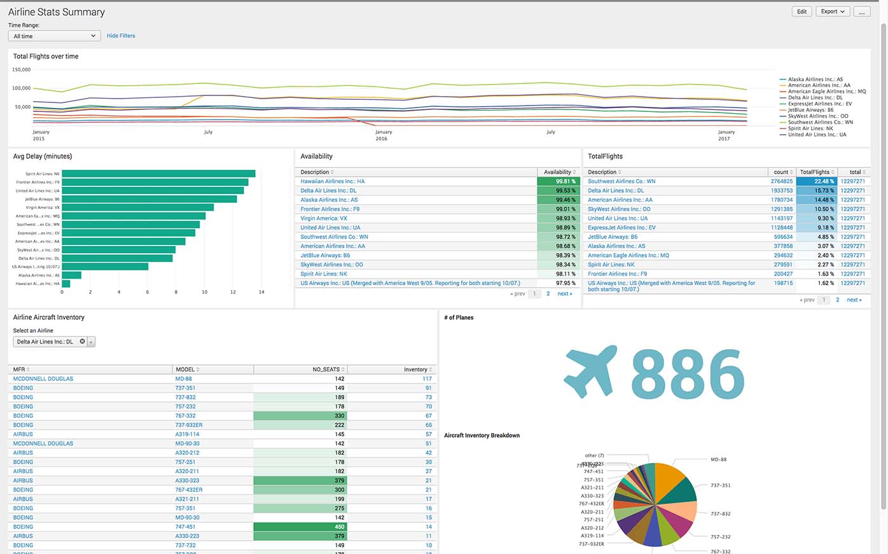Click next in Availability table pagination
The image size is (888, 554).
[565, 294]
